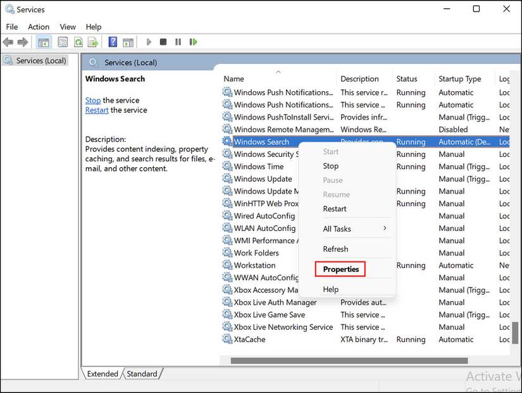Click the Stop the service link
The height and width of the screenshot is (393, 522).
[92, 100]
